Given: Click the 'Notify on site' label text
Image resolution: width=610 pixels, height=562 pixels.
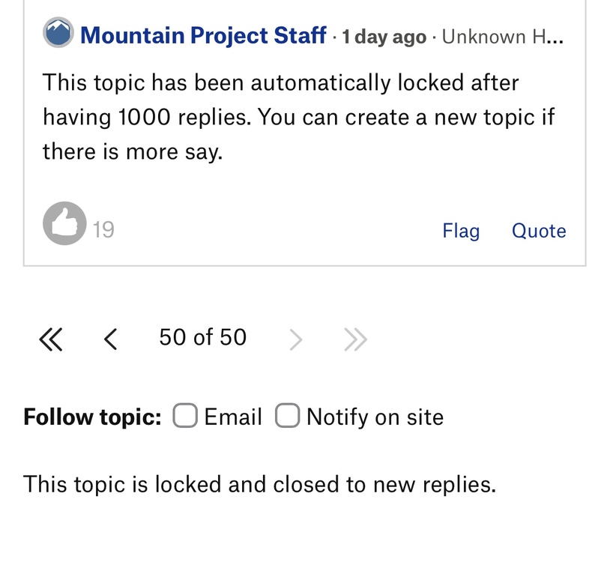Looking at the screenshot, I should [x=375, y=417].
